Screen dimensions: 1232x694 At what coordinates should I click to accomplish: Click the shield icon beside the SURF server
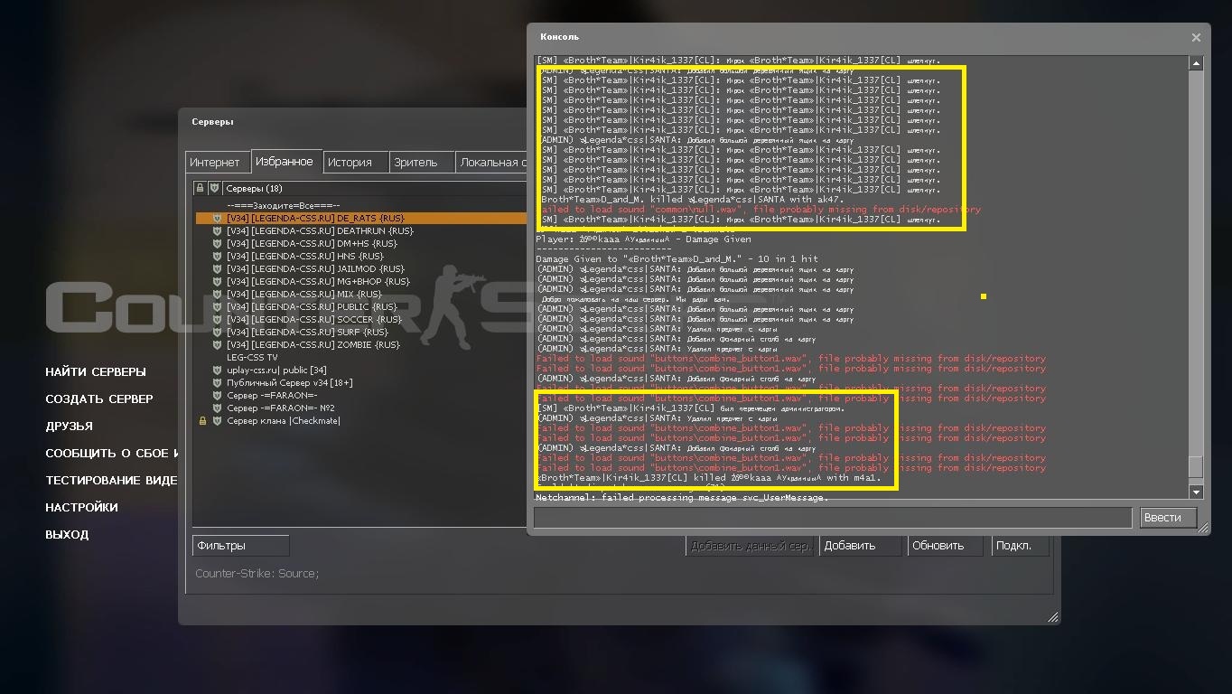click(217, 332)
